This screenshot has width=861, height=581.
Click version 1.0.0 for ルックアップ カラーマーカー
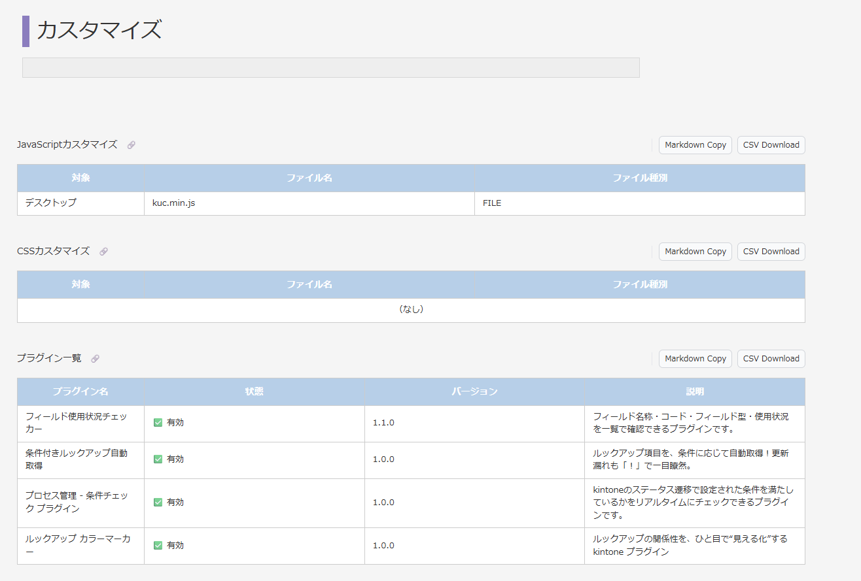coord(474,546)
